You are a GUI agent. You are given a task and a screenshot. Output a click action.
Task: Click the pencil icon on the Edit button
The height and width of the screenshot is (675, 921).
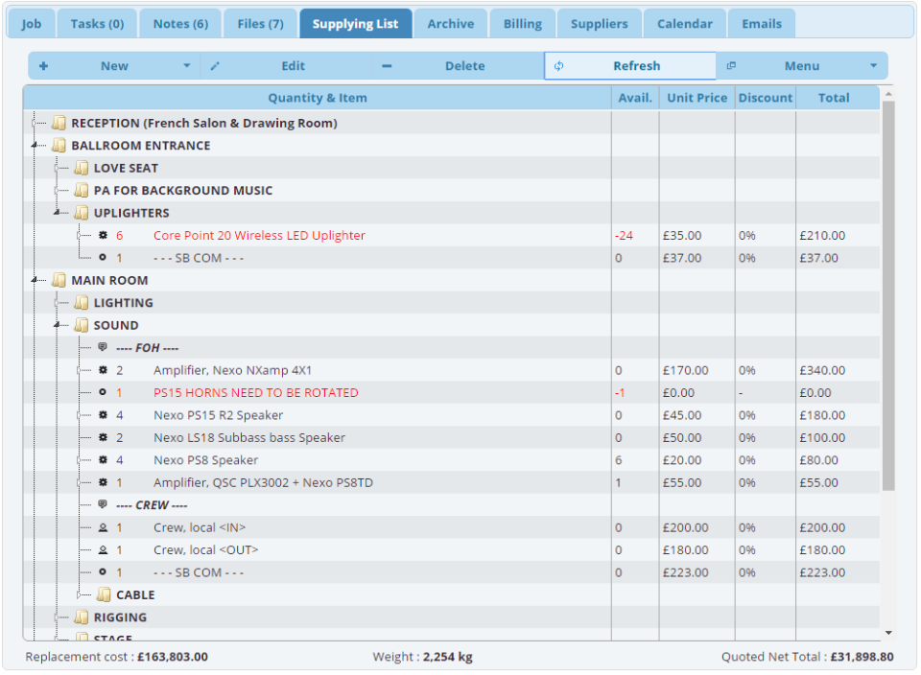pyautogui.click(x=215, y=66)
